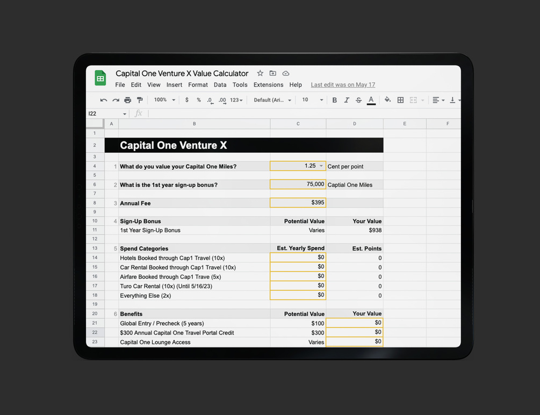Open the Format menu
This screenshot has height=415, width=540.
198,85
